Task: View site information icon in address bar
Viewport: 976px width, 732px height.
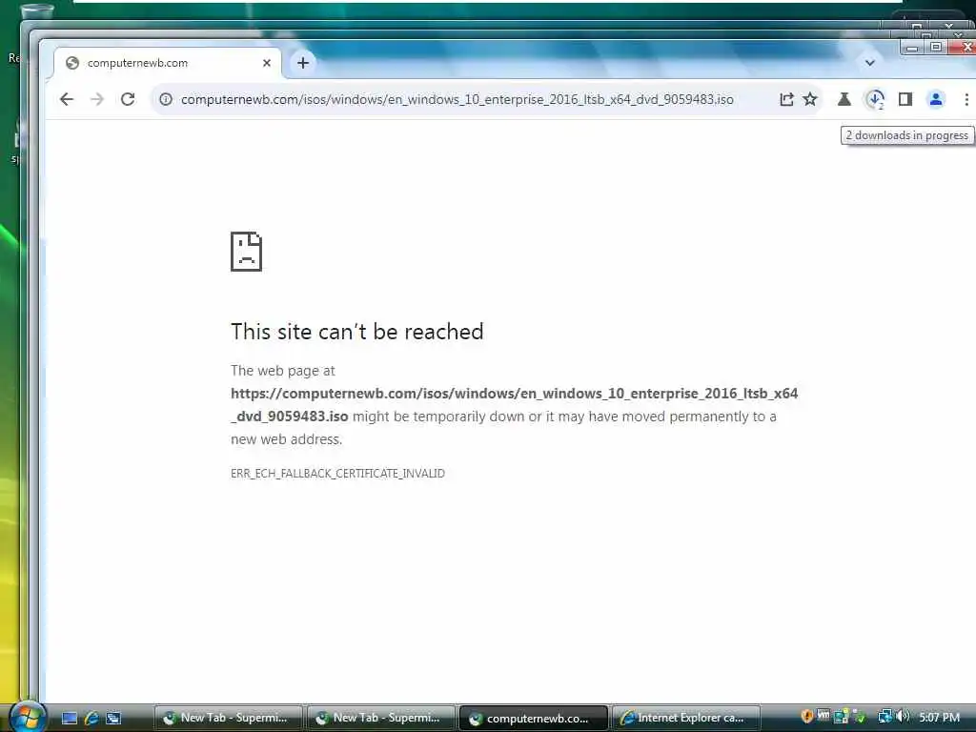Action: point(166,99)
